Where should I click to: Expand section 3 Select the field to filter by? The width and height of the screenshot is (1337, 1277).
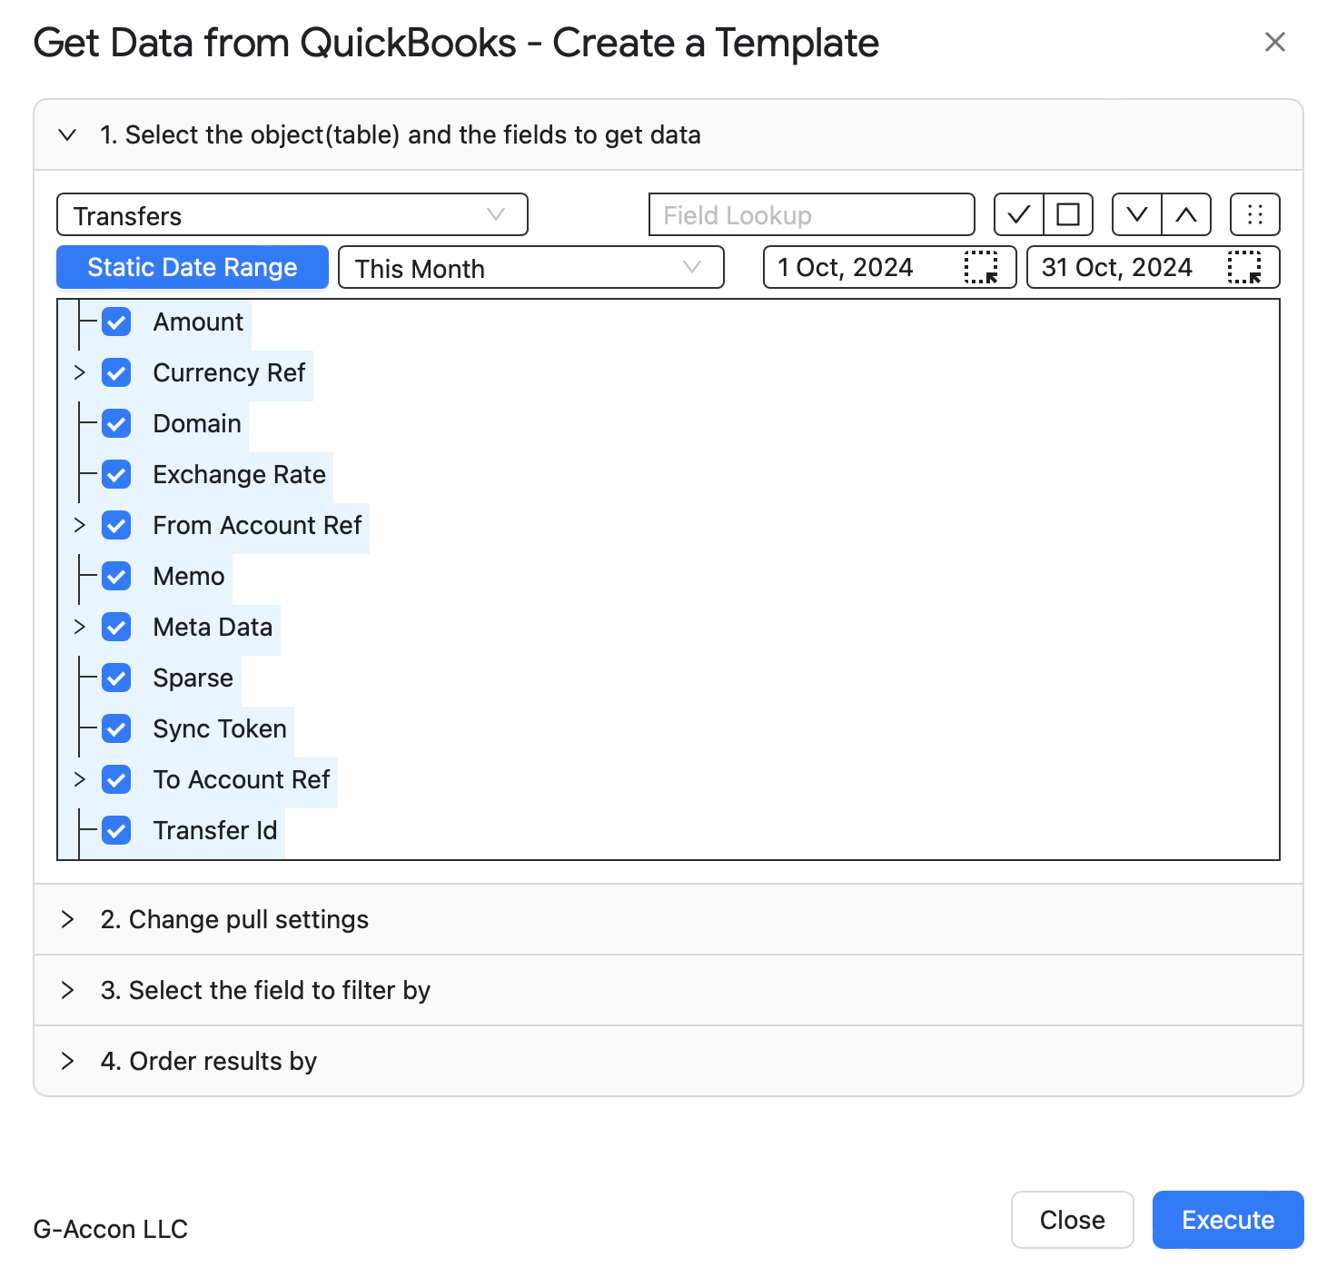point(668,990)
